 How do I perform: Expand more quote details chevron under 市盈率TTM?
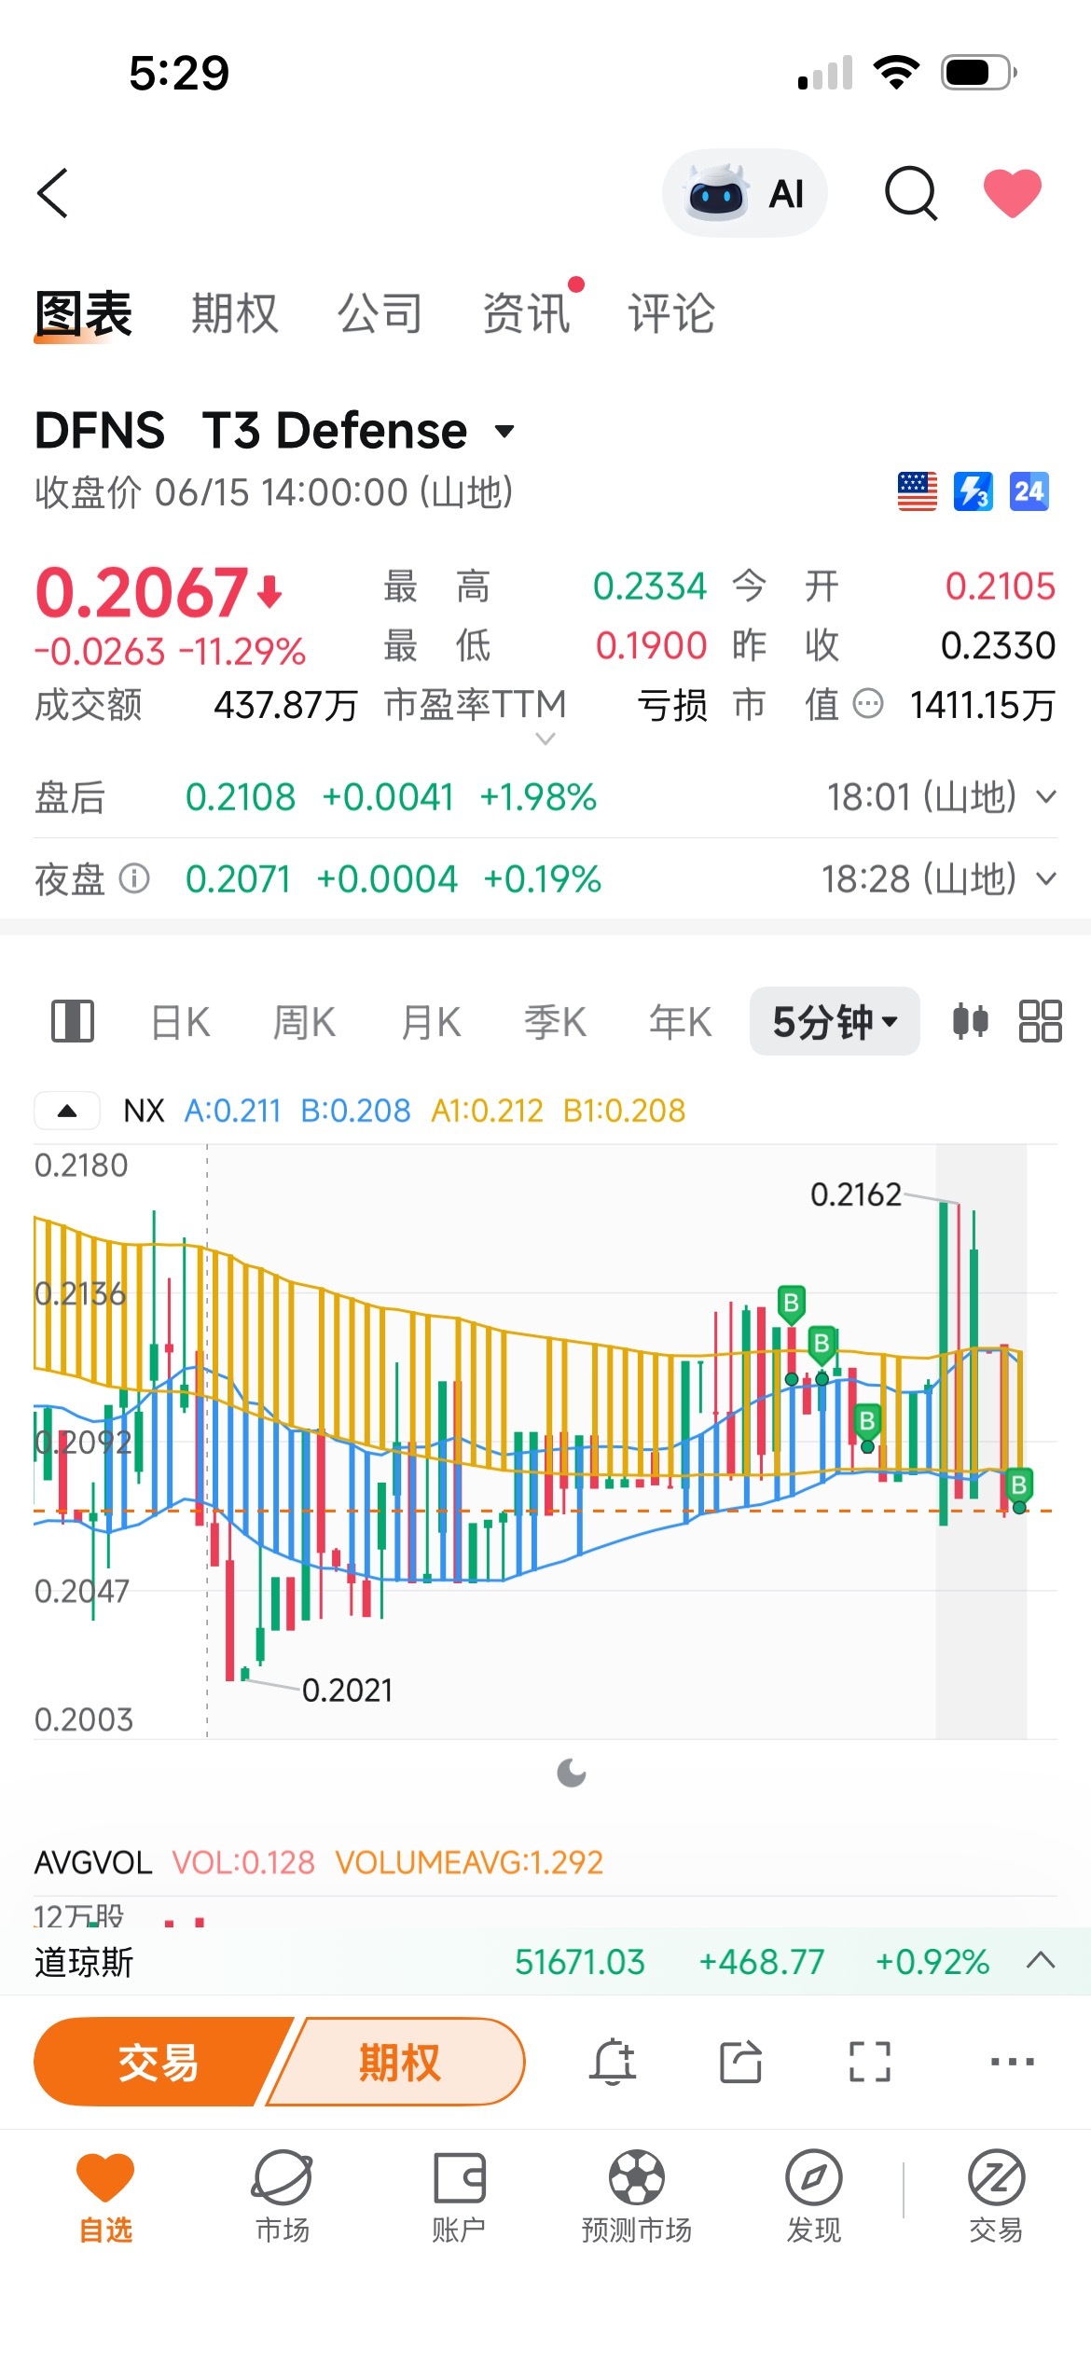(546, 739)
